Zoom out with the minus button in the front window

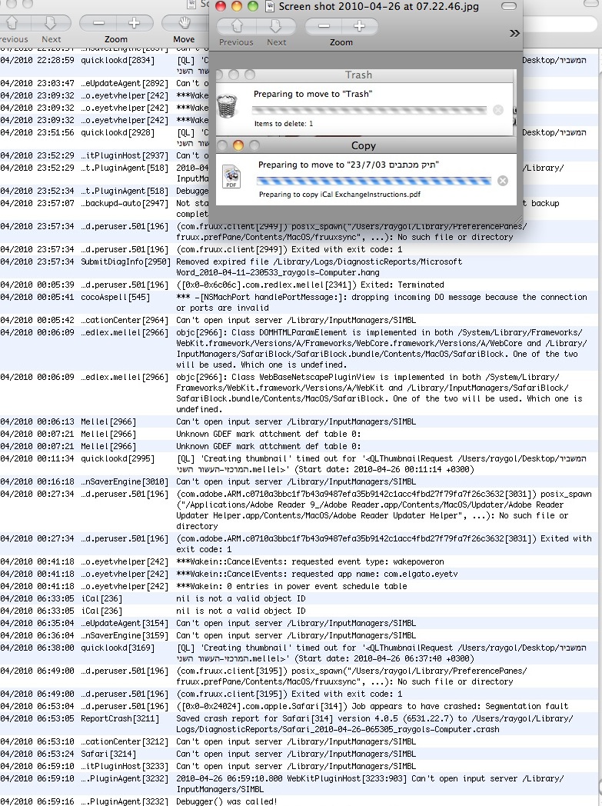pyautogui.click(x=324, y=25)
